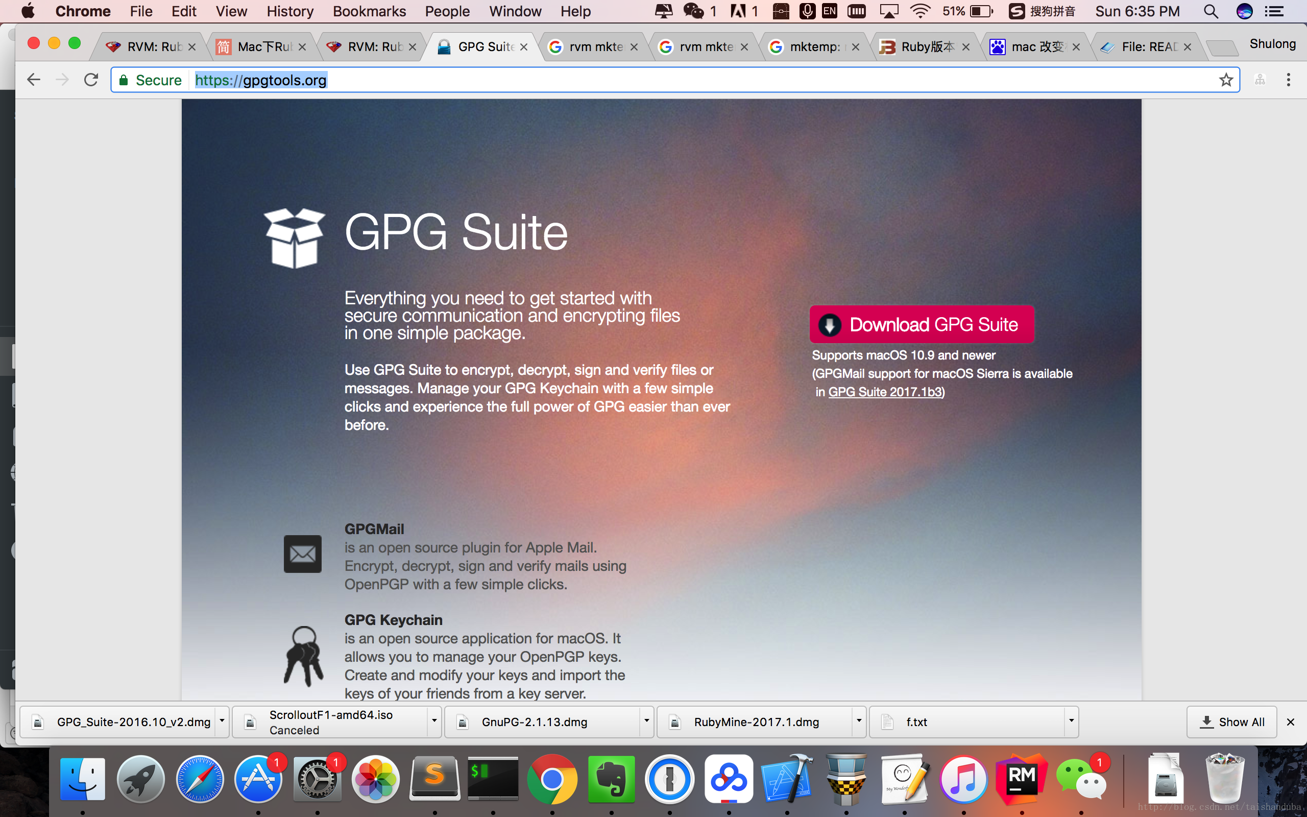Reload the gpgtools.org page

pyautogui.click(x=91, y=80)
